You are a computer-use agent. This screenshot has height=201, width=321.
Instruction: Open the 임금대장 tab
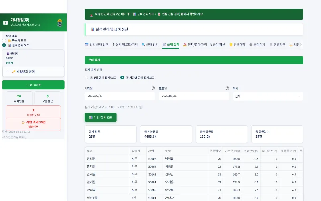(237, 45)
